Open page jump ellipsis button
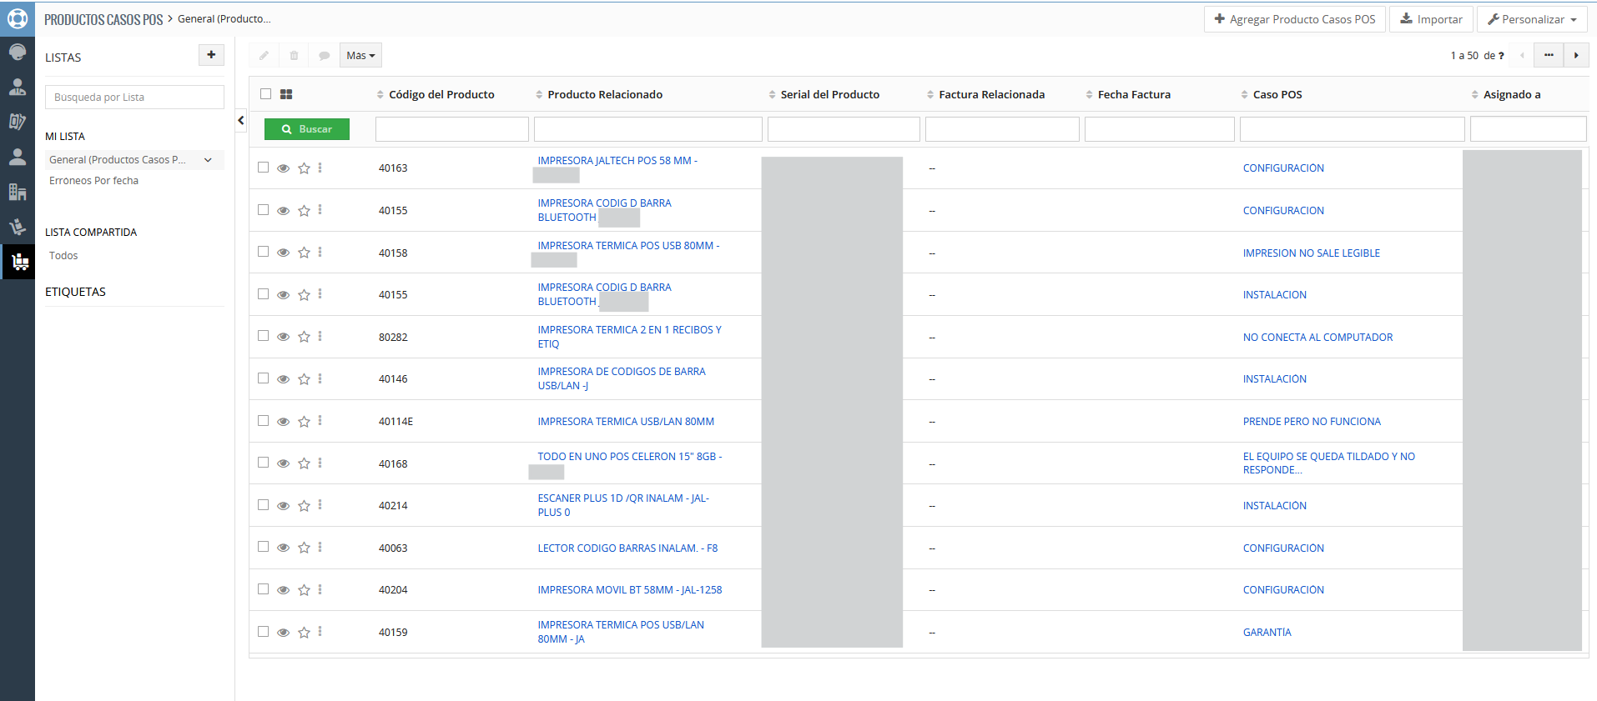This screenshot has height=701, width=1597. 1549,55
